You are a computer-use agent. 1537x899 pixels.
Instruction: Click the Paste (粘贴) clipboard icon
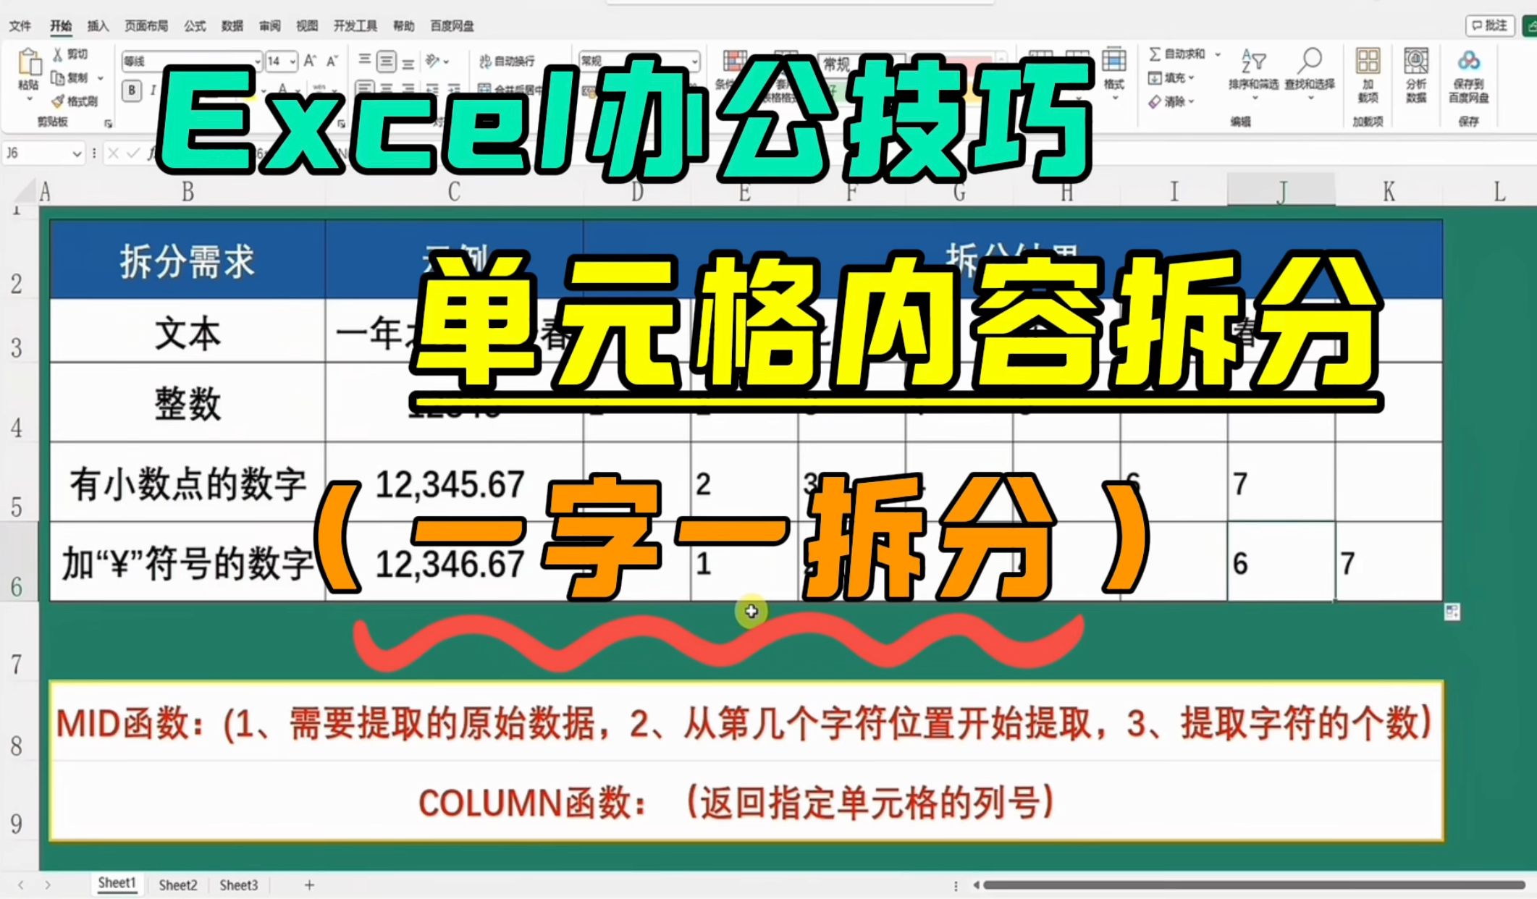pyautogui.click(x=29, y=62)
